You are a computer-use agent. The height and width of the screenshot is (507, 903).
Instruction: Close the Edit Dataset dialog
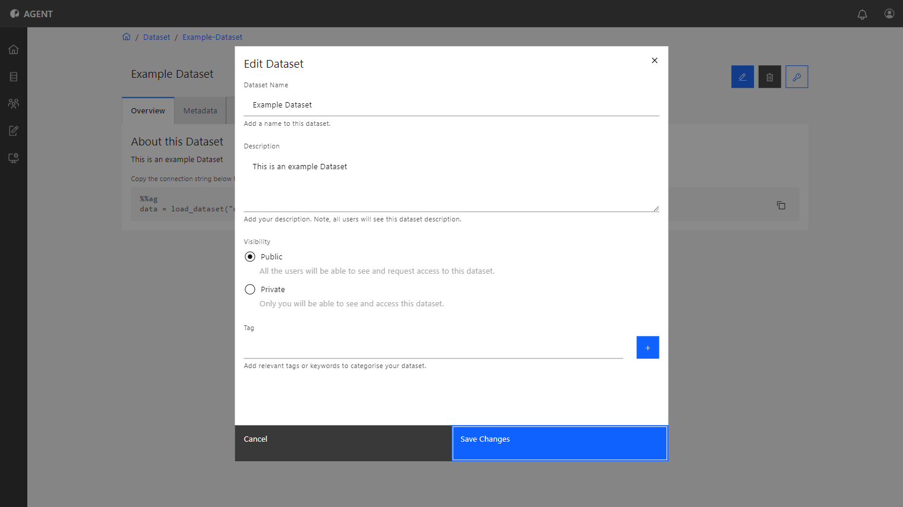(654, 61)
